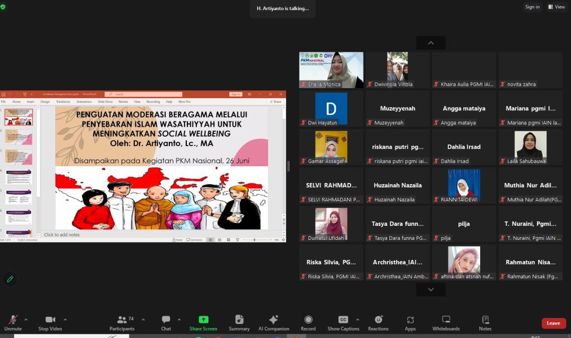
Task: Expand video options arrow beside Stop Video
Action: [65, 320]
